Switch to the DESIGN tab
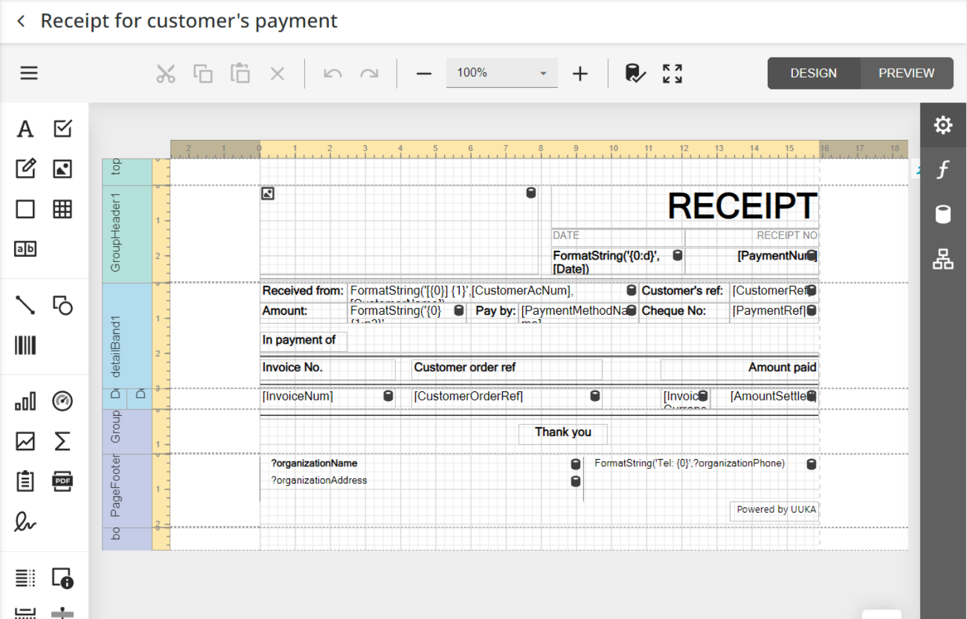967x619 pixels. click(x=814, y=74)
